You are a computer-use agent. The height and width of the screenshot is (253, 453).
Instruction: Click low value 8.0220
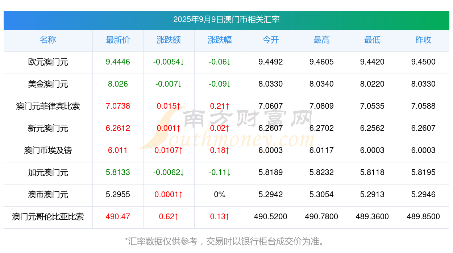pyautogui.click(x=373, y=84)
